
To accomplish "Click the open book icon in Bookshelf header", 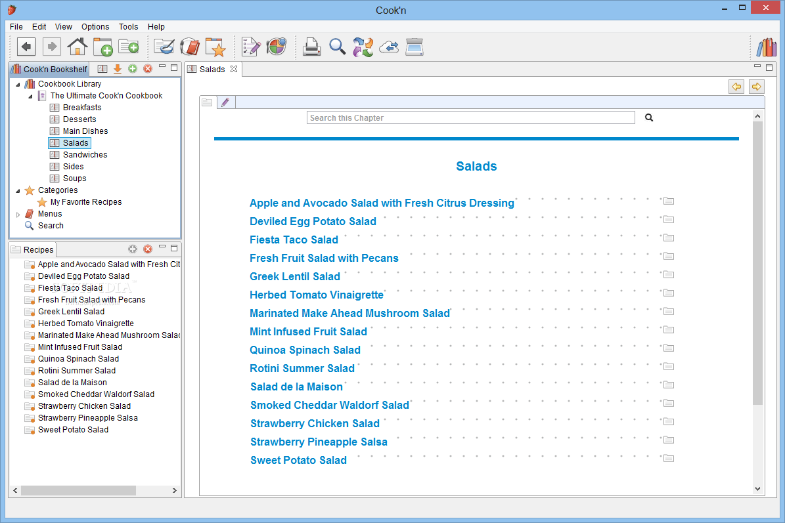I will point(102,69).
